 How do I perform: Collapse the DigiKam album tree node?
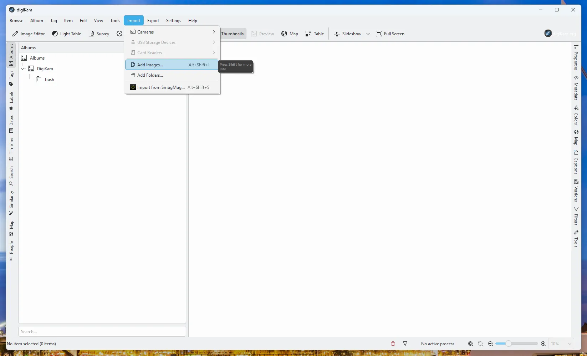(23, 69)
